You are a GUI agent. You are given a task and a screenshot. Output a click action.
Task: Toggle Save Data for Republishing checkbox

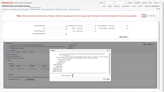(x=6, y=56)
